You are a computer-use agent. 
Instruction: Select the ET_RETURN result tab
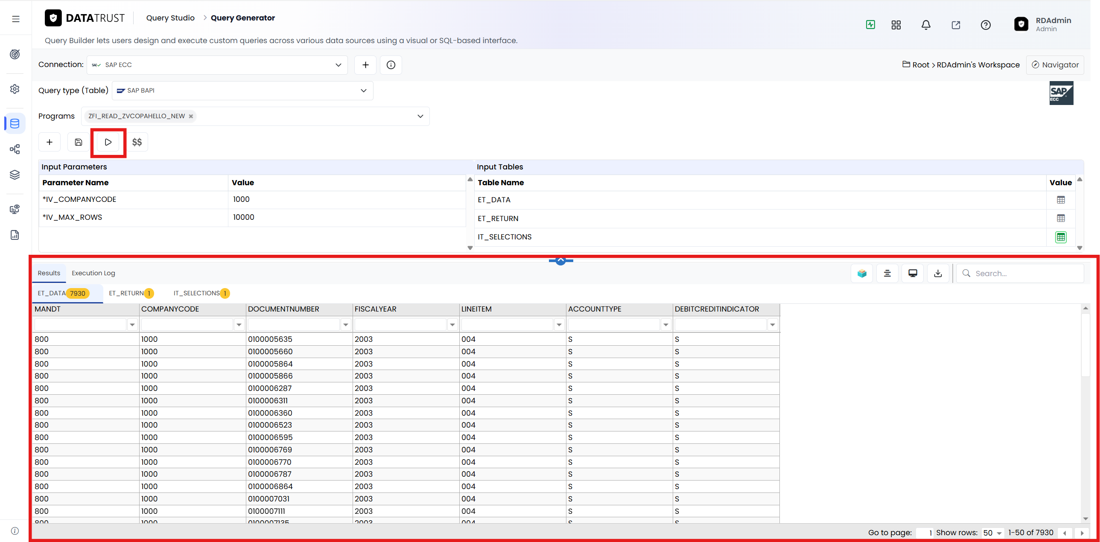pos(131,293)
